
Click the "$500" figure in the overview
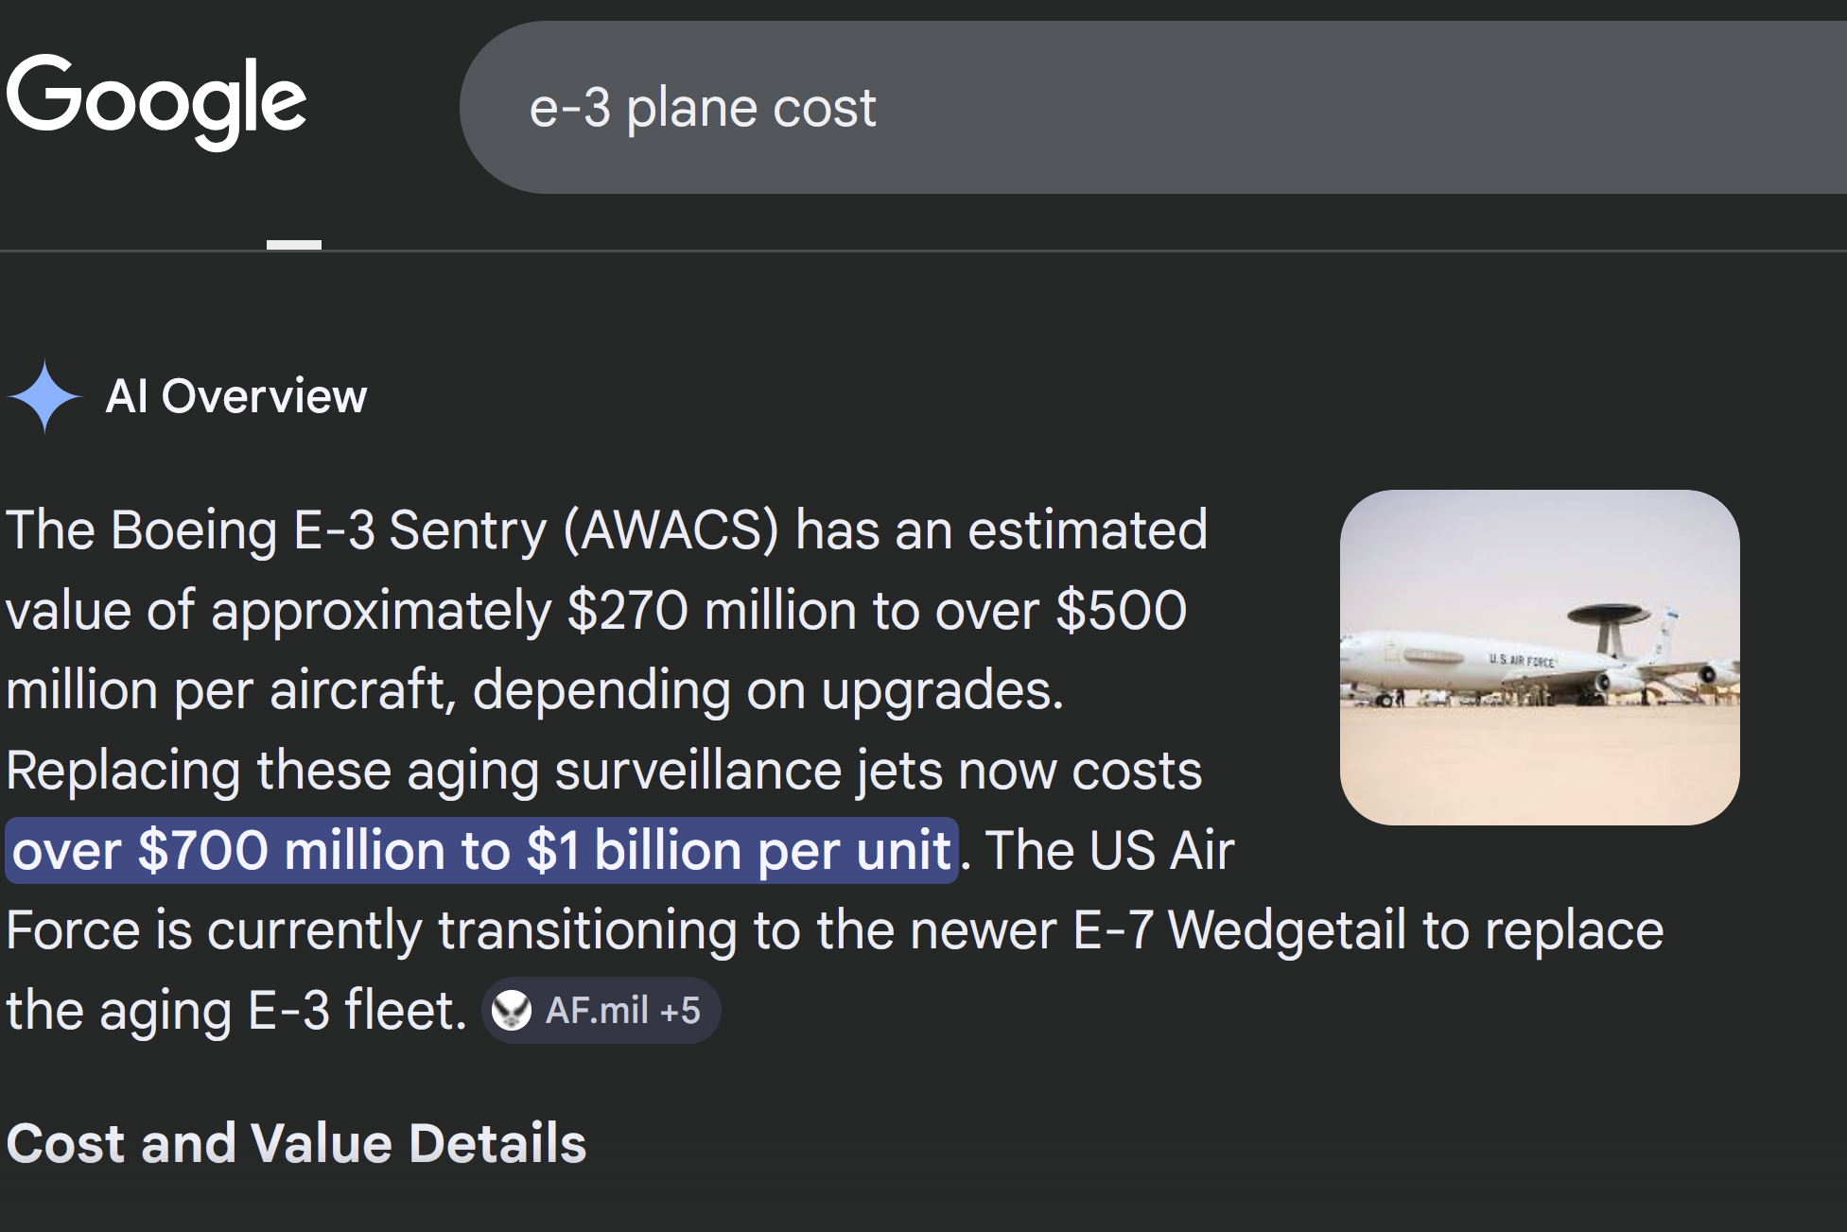[x=1121, y=610]
